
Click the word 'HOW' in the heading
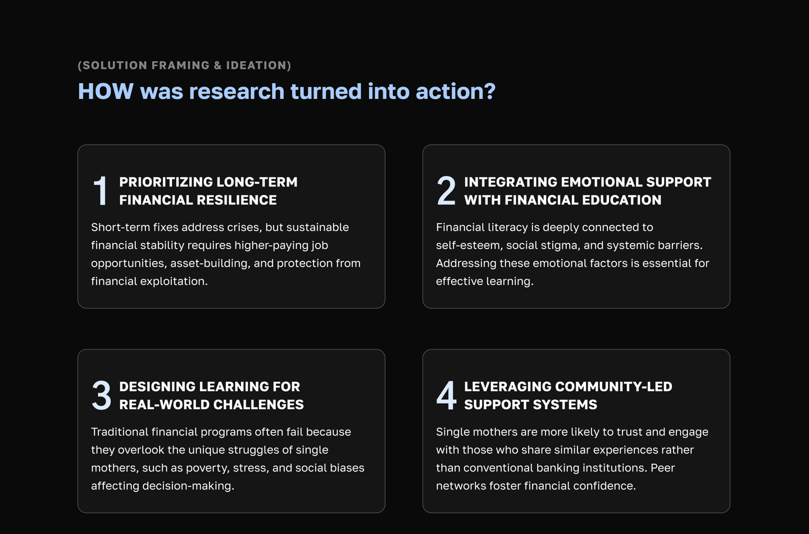pyautogui.click(x=106, y=91)
